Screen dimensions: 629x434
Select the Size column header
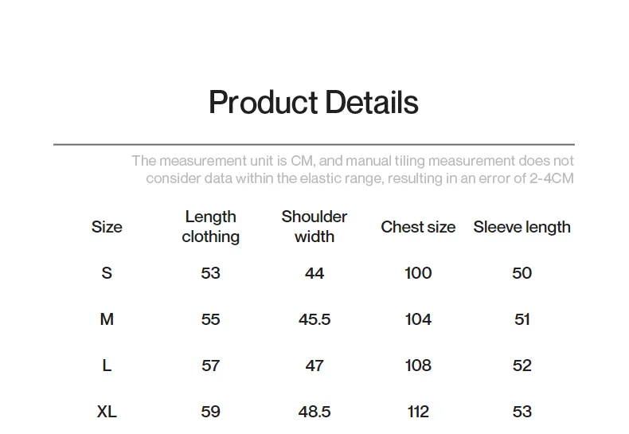[107, 227]
